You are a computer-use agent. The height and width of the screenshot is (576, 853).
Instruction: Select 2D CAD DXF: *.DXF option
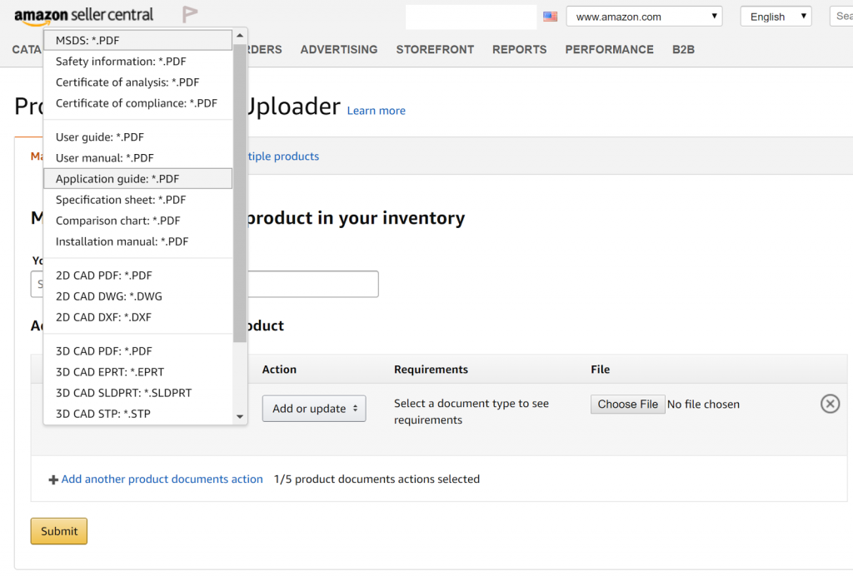pyautogui.click(x=137, y=317)
